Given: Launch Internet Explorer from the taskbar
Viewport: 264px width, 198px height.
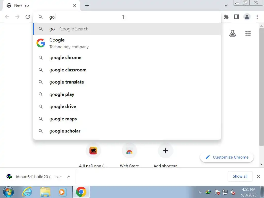Looking at the screenshot, I should (27, 192).
